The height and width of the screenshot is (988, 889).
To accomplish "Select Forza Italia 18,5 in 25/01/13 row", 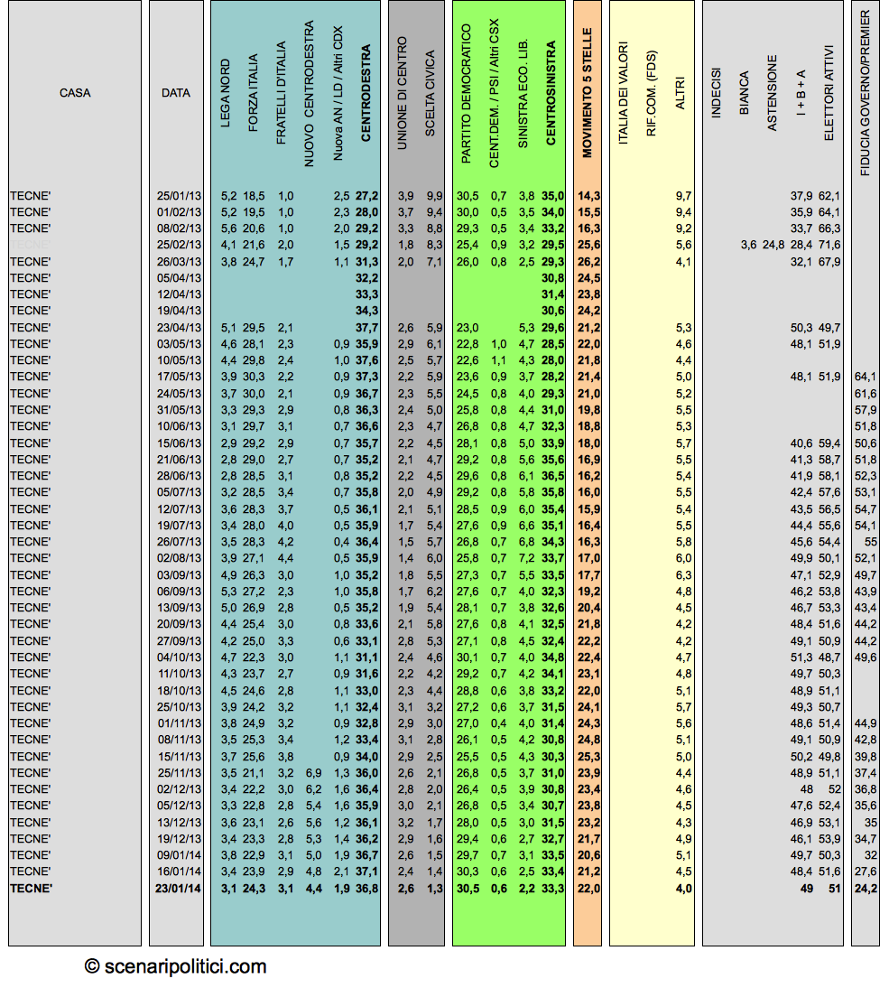I will [x=254, y=196].
